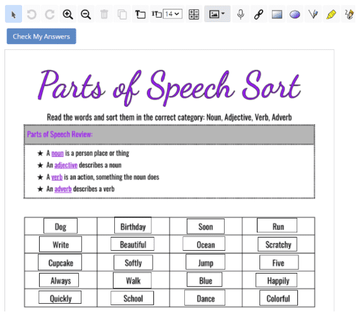
Task: Select the yellow highlighter tool
Action: [331, 15]
